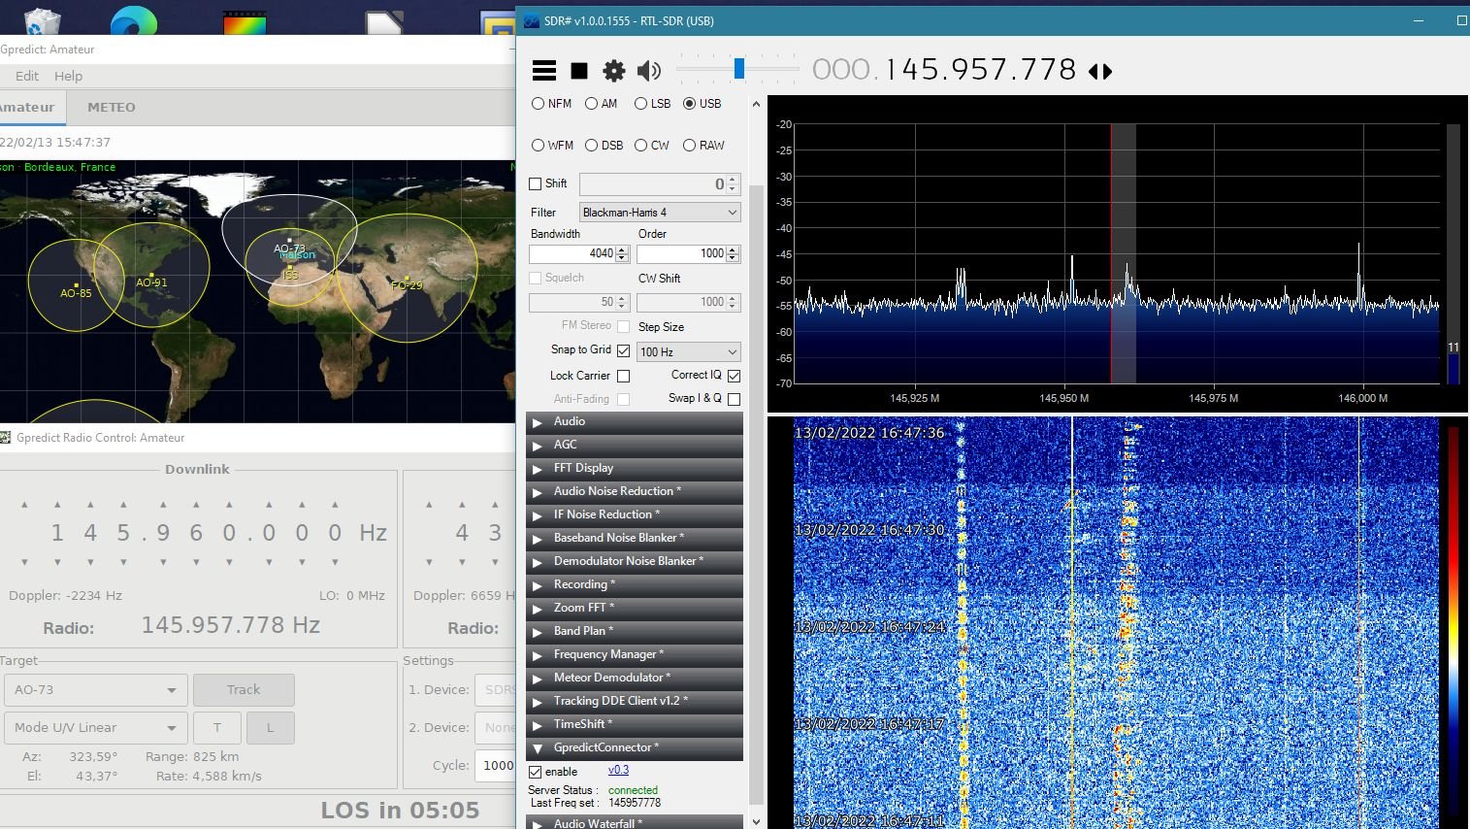Expand the Tracking DDE Client panel
Viewport: 1470px width, 829px height.
635,702
